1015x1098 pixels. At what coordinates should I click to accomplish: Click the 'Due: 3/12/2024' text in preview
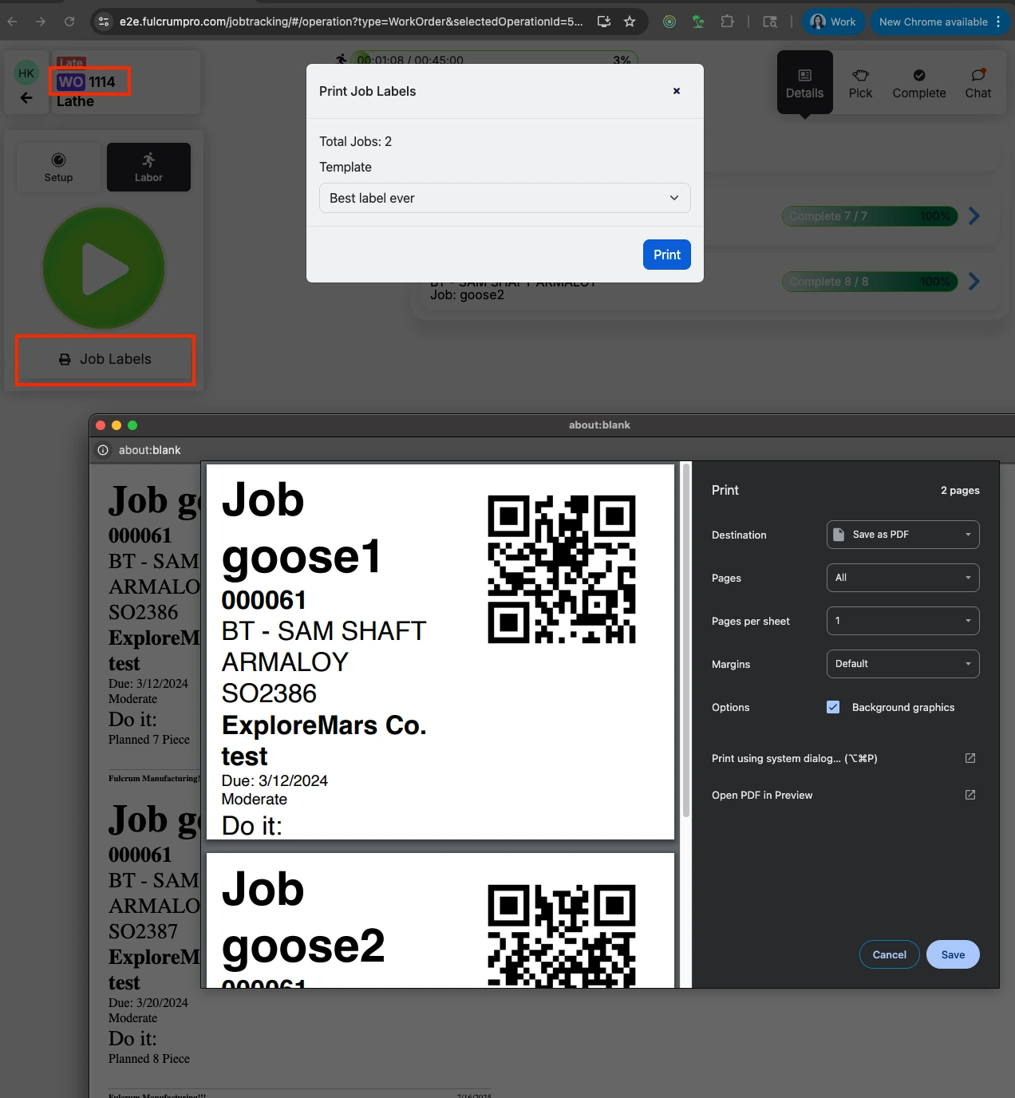click(274, 780)
